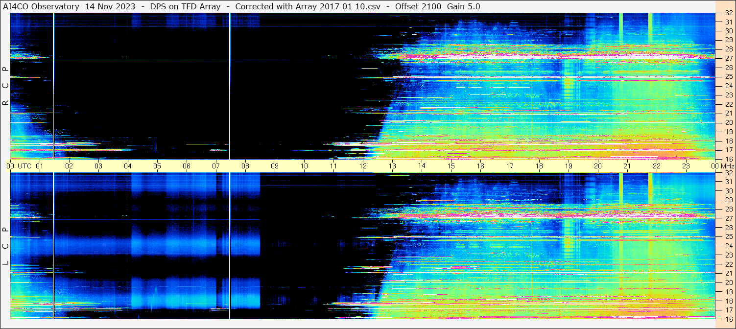
Task: Click the 15 UTC hour marker
Action: [451, 166]
